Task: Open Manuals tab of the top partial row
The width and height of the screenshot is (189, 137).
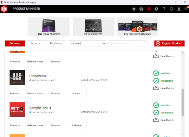Action: coord(56,61)
